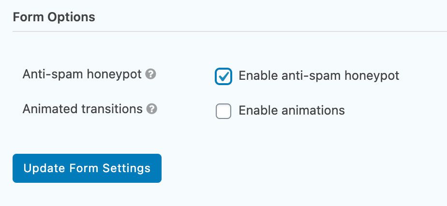Viewport: 447px width, 206px height.
Task: Turn on animations using the empty checkbox
Action: coord(223,111)
